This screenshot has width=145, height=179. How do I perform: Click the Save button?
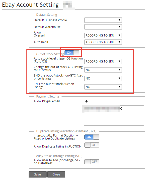[38, 174]
